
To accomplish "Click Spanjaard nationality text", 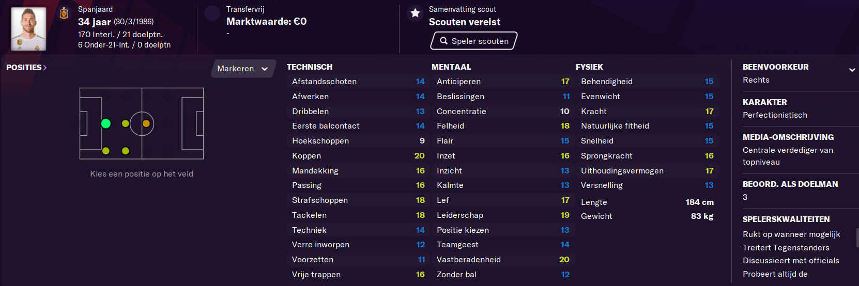I will coord(95,9).
